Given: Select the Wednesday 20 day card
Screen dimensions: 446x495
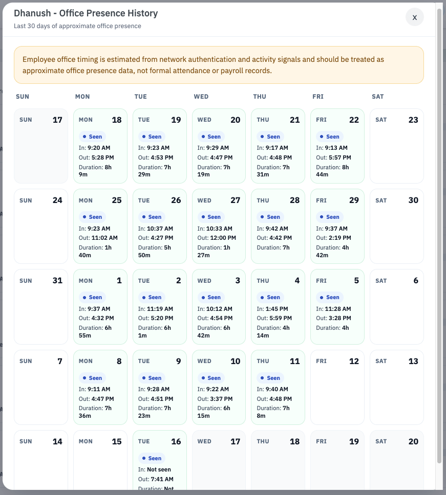Looking at the screenshot, I should [x=219, y=146].
